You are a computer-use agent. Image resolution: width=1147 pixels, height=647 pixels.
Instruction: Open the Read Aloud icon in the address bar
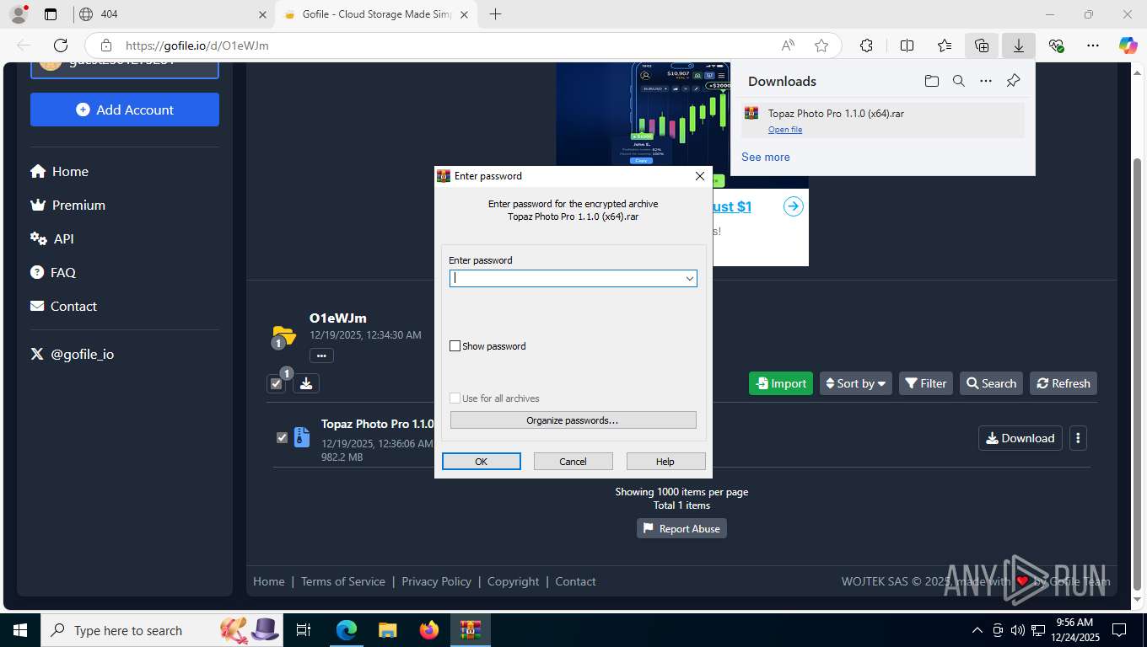[x=788, y=45]
